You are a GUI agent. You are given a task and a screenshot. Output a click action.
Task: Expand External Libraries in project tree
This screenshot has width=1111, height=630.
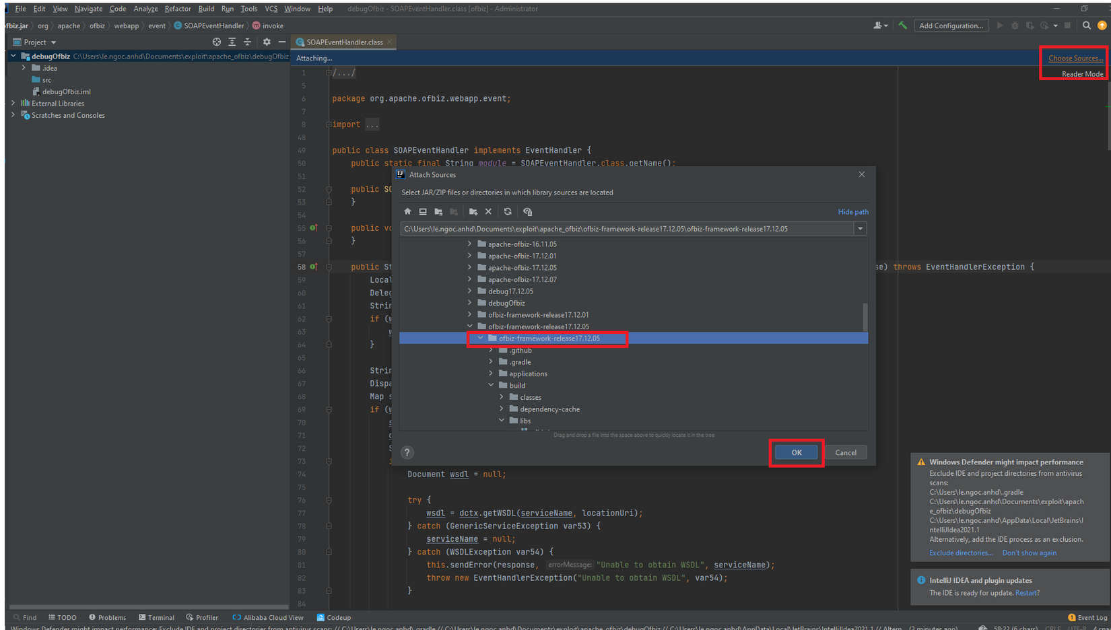(x=13, y=104)
